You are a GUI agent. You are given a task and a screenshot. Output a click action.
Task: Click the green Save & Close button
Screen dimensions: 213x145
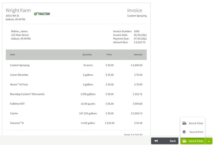click(x=193, y=141)
